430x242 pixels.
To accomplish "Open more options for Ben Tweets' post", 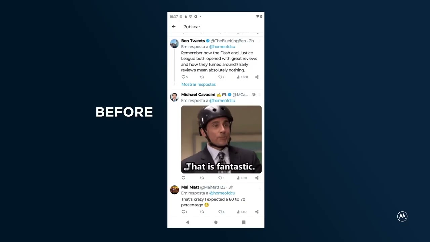I will [x=260, y=41].
